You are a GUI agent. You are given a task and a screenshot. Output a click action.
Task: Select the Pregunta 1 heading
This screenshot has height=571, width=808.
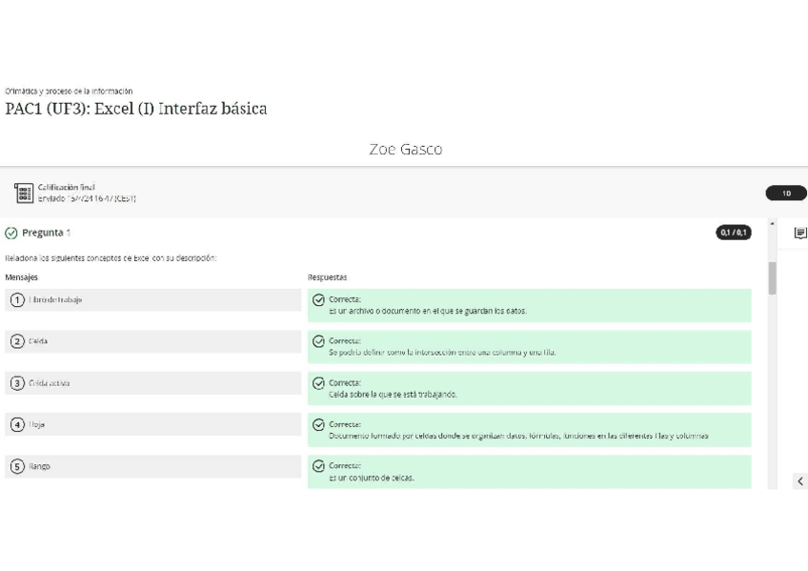click(46, 233)
